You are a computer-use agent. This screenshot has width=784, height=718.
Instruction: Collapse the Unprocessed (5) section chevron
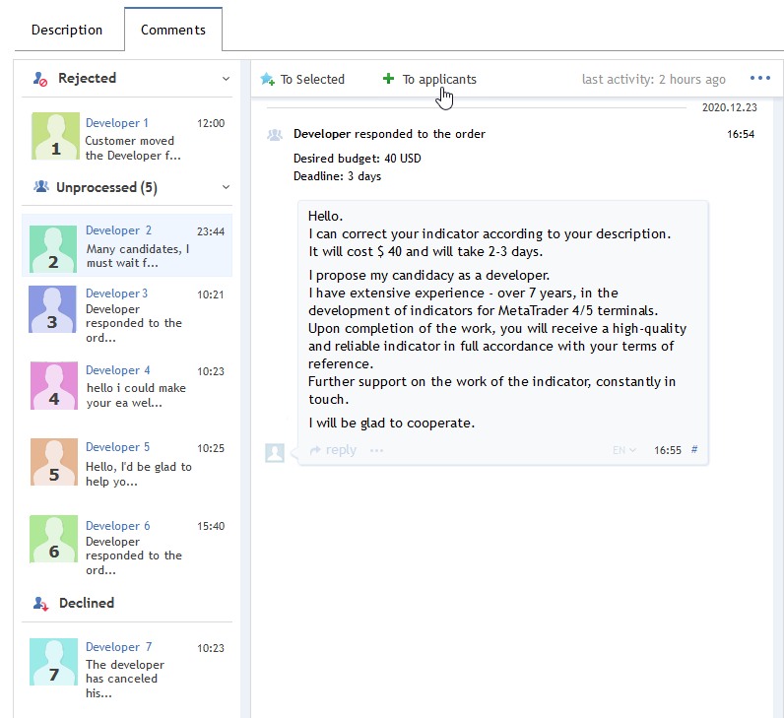(226, 187)
